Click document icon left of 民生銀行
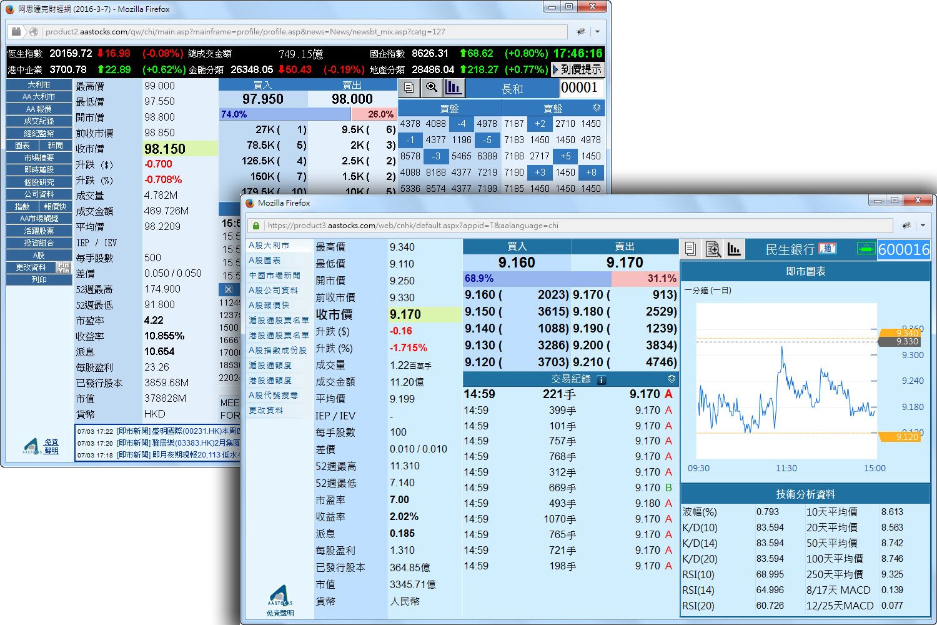The height and width of the screenshot is (625, 937). click(690, 249)
